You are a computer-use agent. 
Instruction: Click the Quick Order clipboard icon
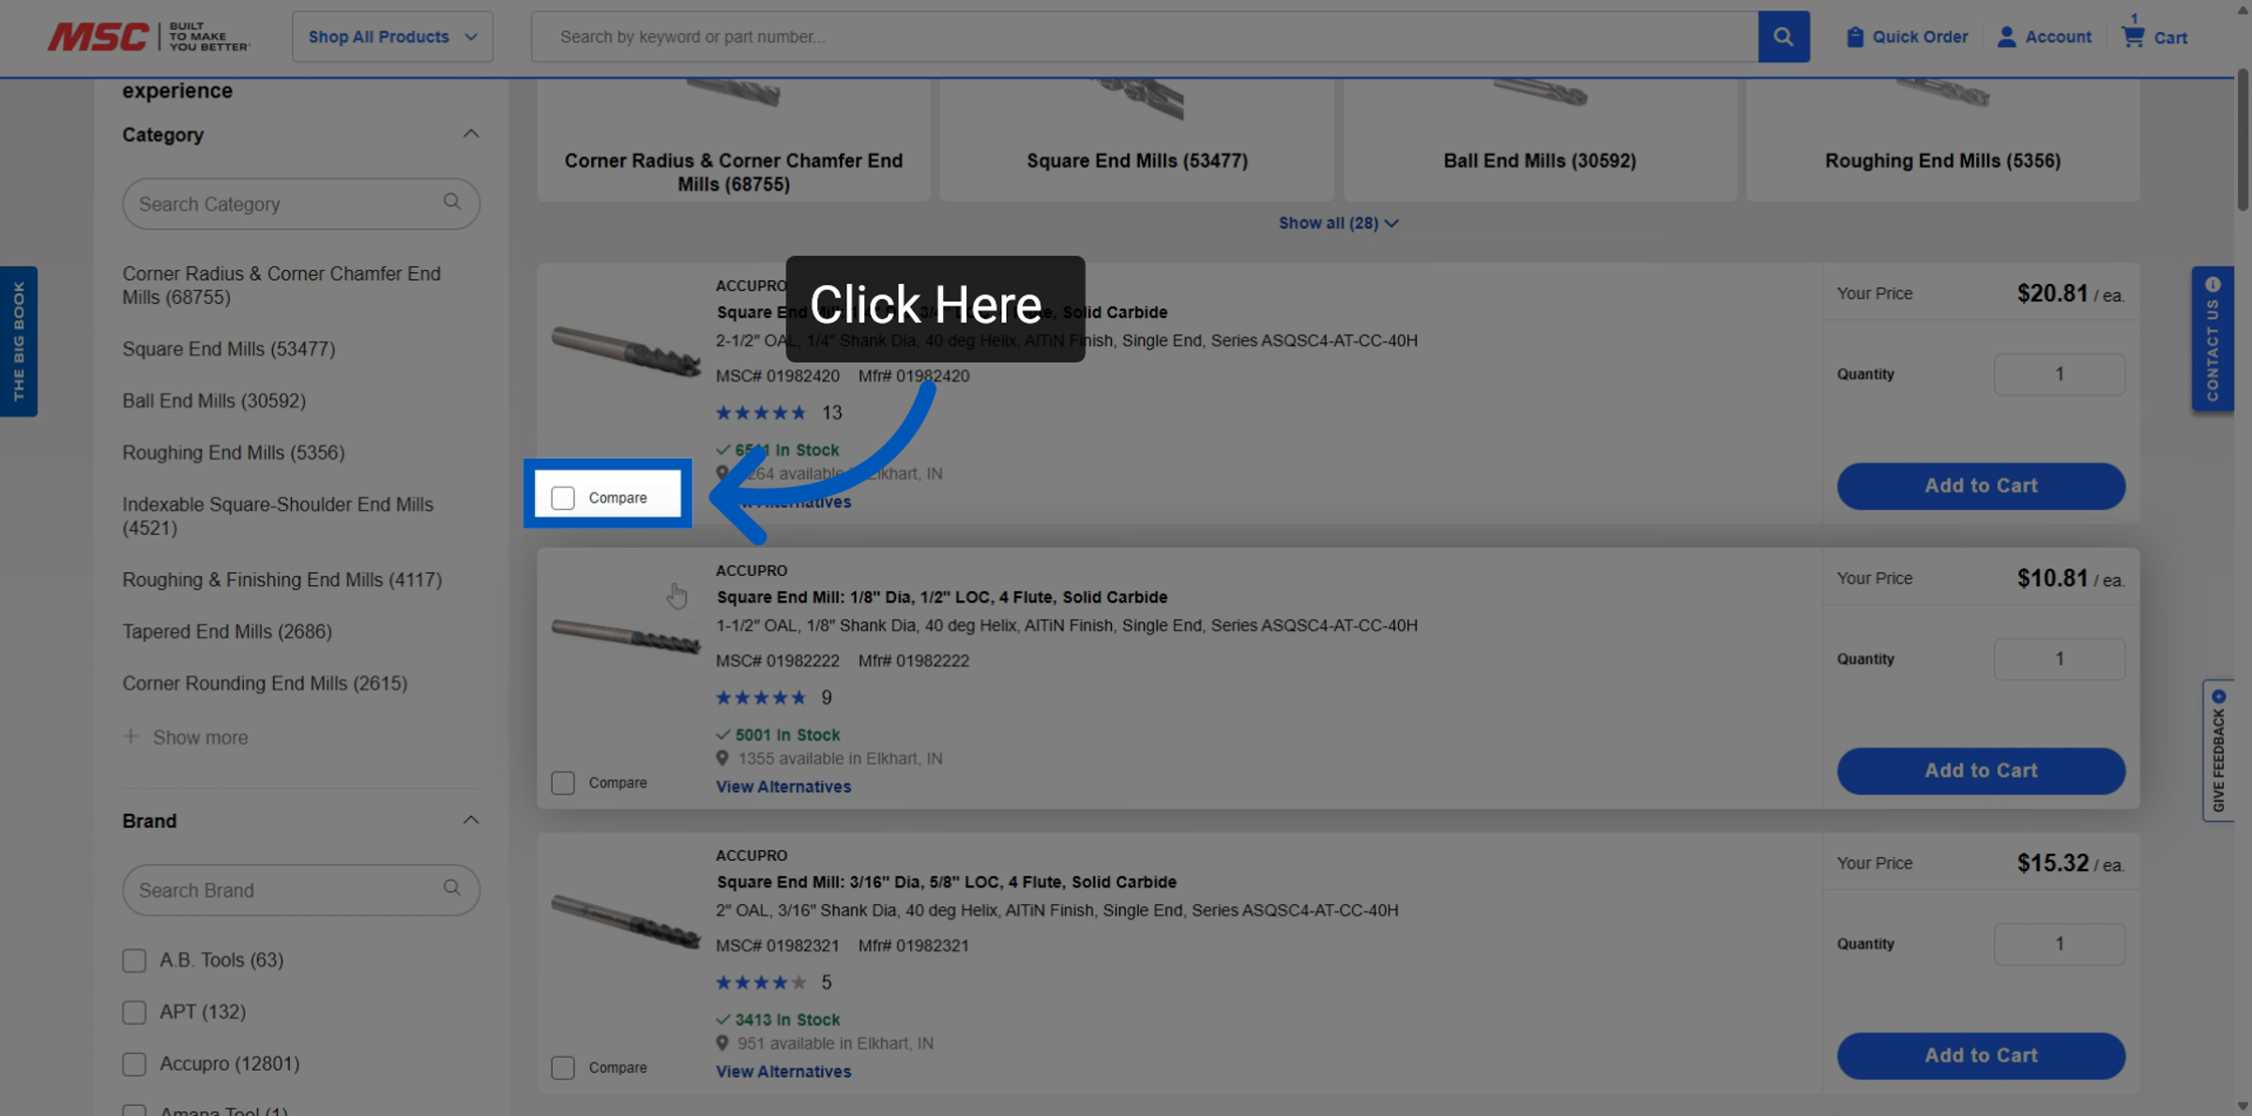pos(1854,37)
